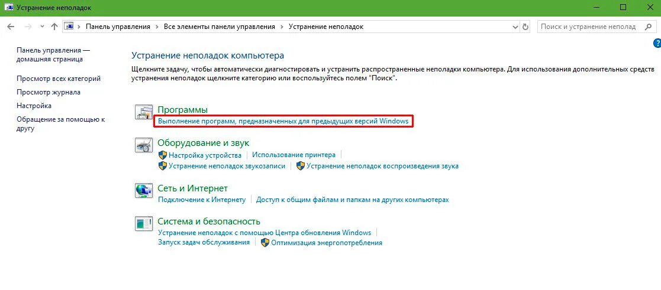Open 'Запуск задач обслуживания'

coord(204,242)
